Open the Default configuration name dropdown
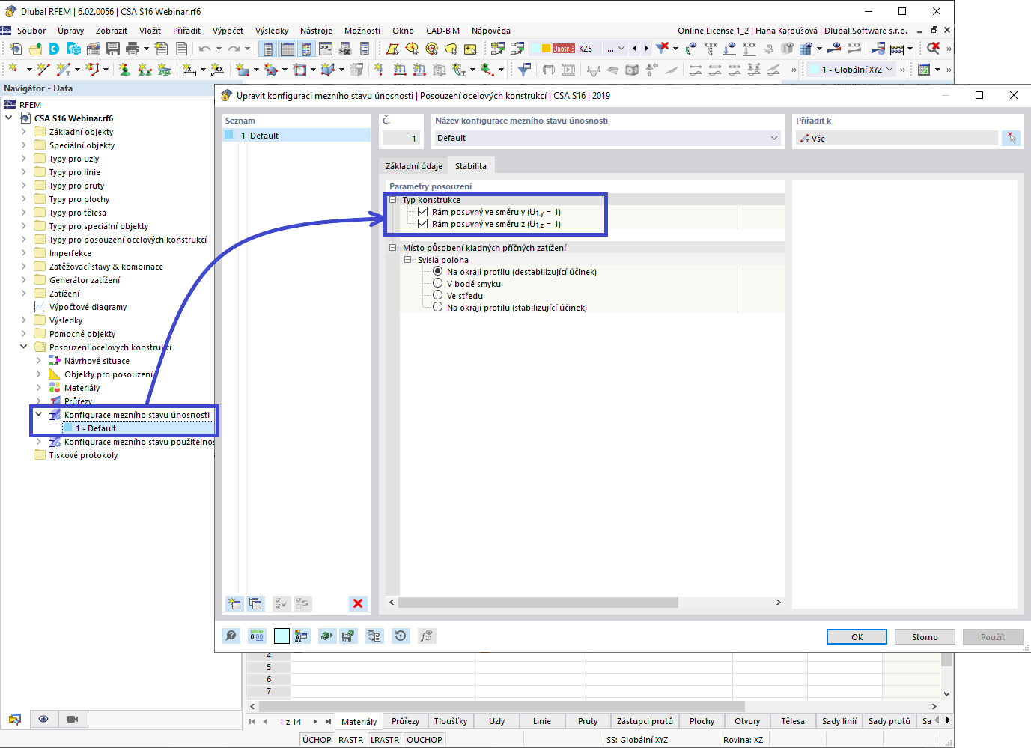Viewport: 1031px width, 748px height. 774,138
